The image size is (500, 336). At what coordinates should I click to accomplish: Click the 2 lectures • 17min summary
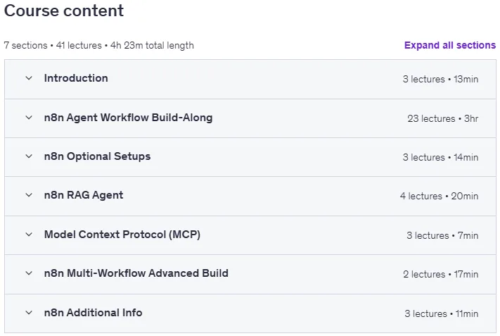tap(441, 274)
